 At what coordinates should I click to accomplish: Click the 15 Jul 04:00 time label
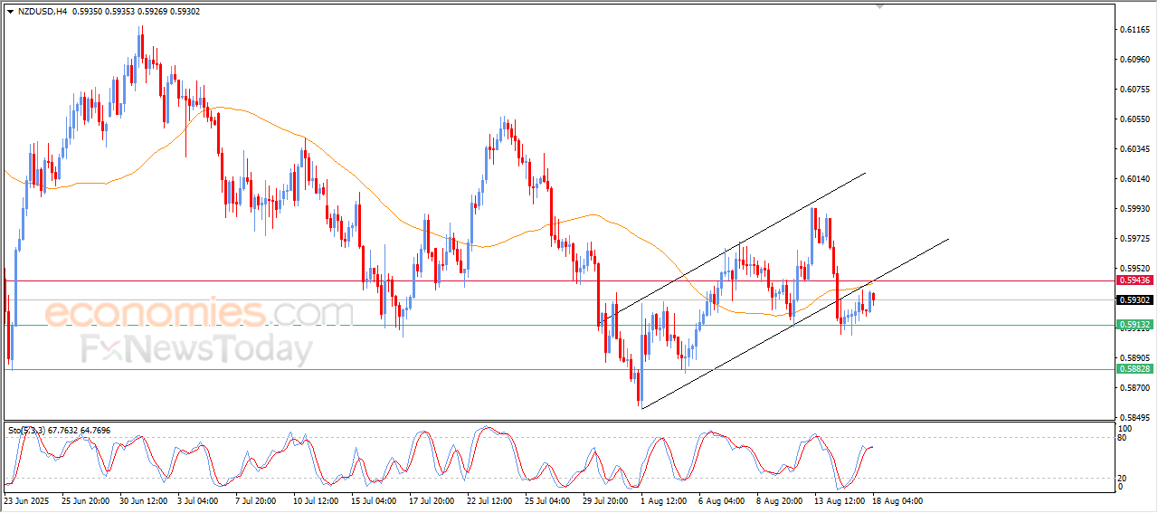373,499
